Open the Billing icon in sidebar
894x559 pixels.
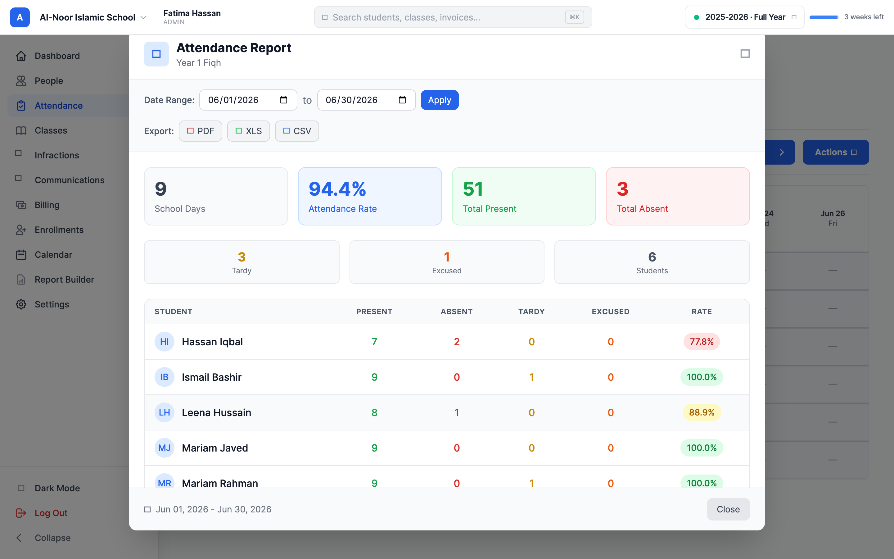(x=21, y=205)
